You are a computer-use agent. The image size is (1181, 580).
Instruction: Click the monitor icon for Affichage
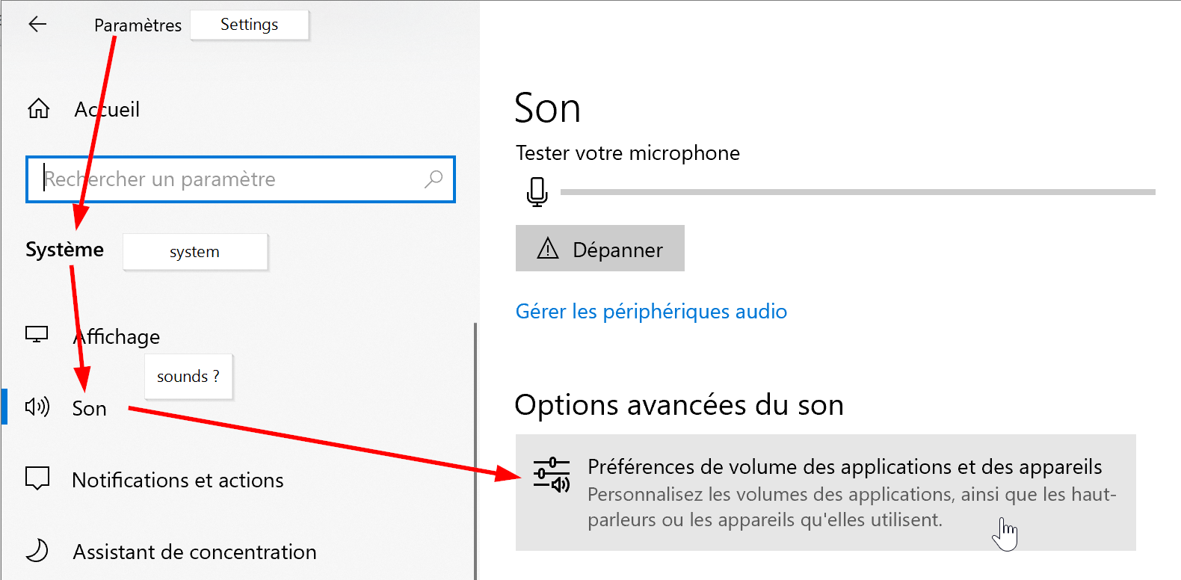click(x=37, y=335)
